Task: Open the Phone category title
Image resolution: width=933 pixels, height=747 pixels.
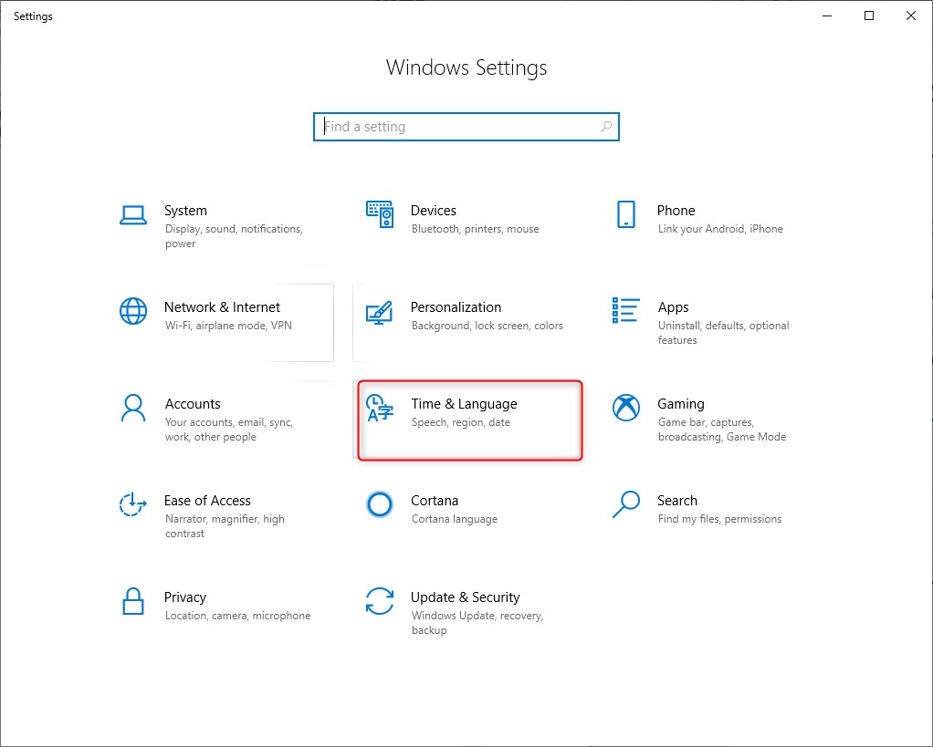Action: click(x=676, y=211)
